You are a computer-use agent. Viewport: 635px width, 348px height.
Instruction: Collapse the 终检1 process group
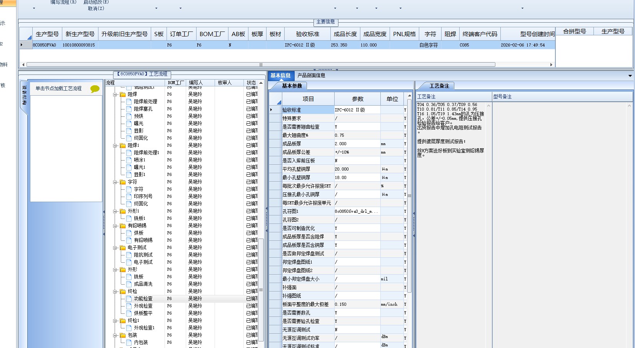click(x=115, y=321)
